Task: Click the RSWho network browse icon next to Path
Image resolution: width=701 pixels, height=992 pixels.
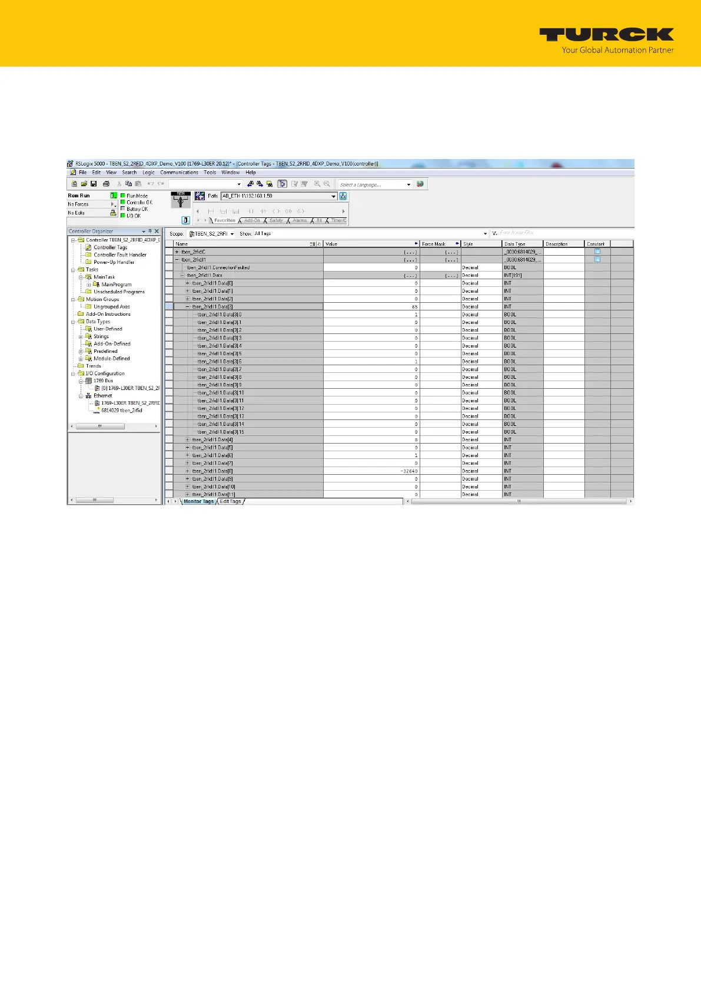Action: click(343, 196)
